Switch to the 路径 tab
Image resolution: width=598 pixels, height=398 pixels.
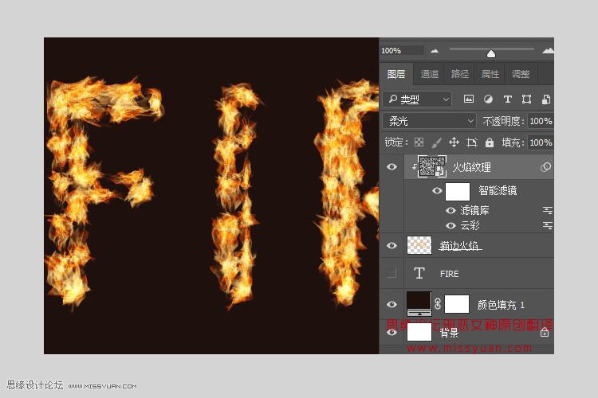coord(460,74)
